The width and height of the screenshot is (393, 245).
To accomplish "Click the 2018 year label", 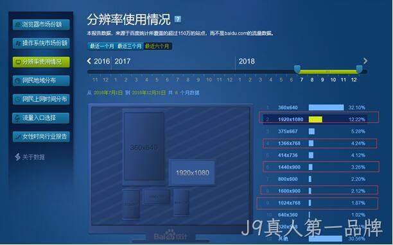I will (247, 62).
